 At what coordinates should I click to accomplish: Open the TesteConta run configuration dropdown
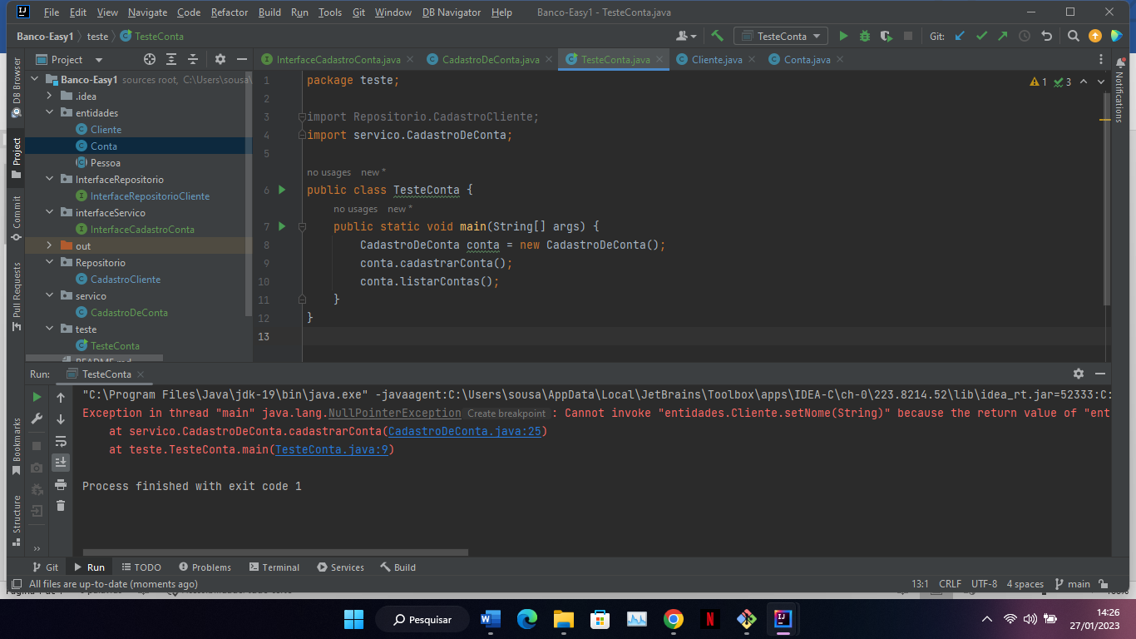(782, 37)
